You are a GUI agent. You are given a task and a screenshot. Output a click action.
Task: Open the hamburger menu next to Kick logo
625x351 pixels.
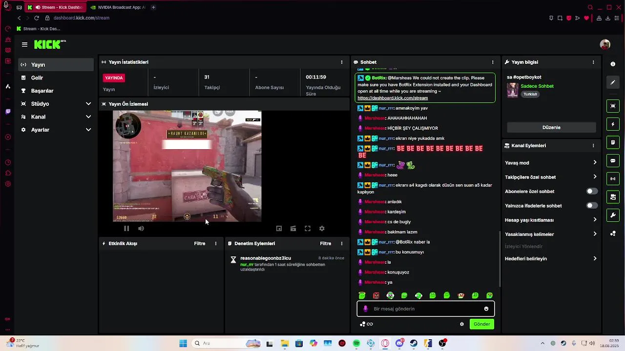24,44
